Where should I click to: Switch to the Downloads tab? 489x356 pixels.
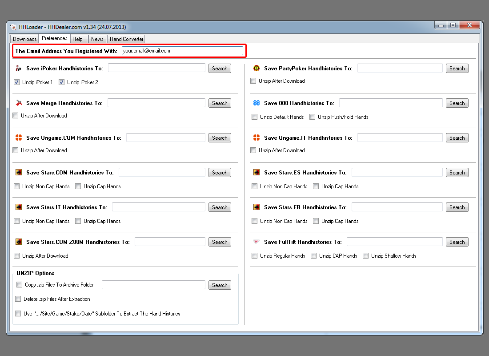coord(24,39)
